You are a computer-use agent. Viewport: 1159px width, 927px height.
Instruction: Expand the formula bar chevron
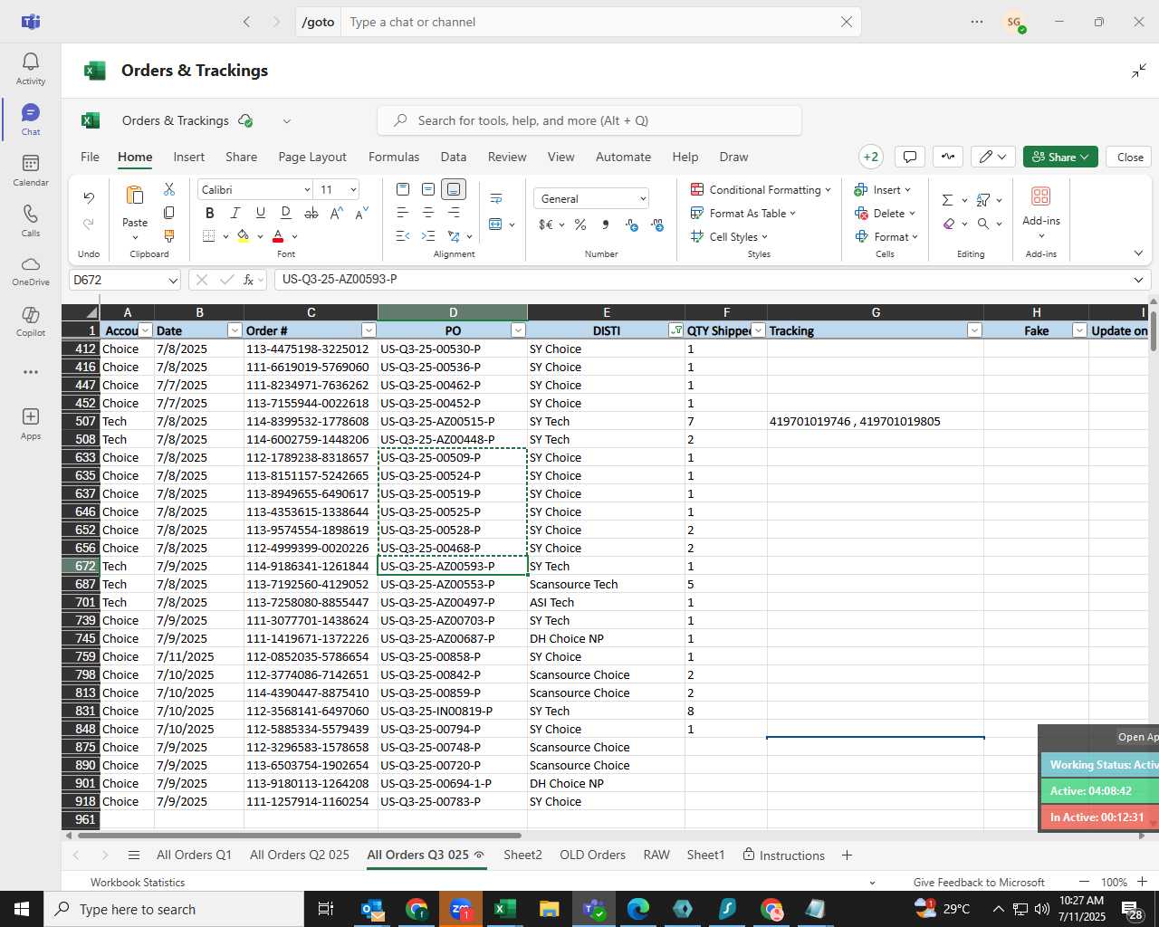point(1138,280)
